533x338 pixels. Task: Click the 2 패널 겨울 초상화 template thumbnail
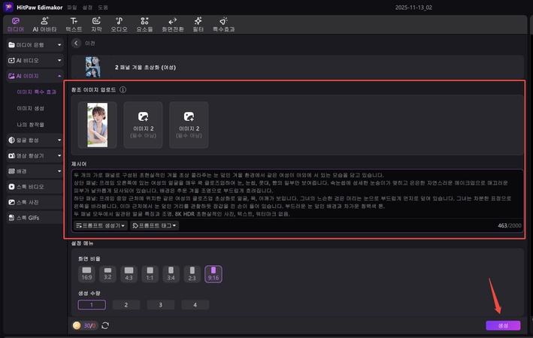tap(92, 67)
